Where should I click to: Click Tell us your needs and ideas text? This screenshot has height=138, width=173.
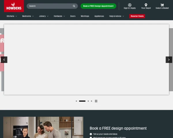(x=105, y=134)
